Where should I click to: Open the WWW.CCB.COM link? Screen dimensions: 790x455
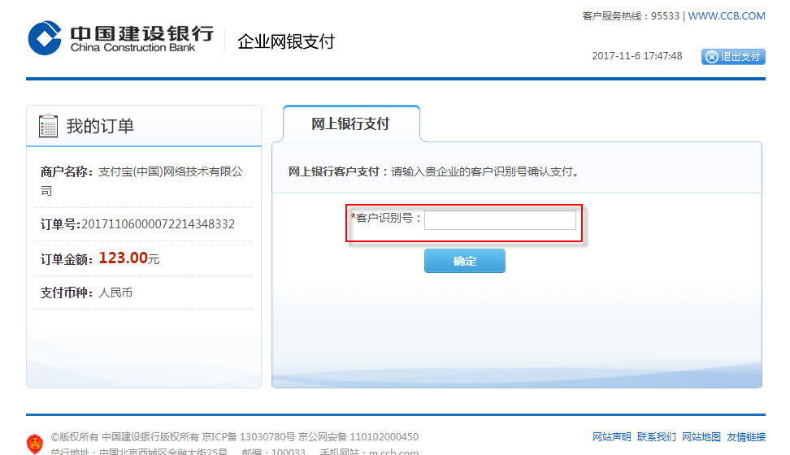[727, 16]
